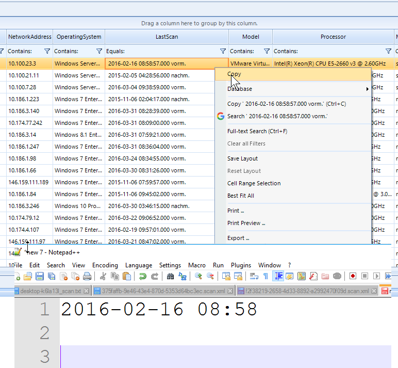Open the Plugins menu in Notepad++
Screen dimensions: 398x368
241,265
